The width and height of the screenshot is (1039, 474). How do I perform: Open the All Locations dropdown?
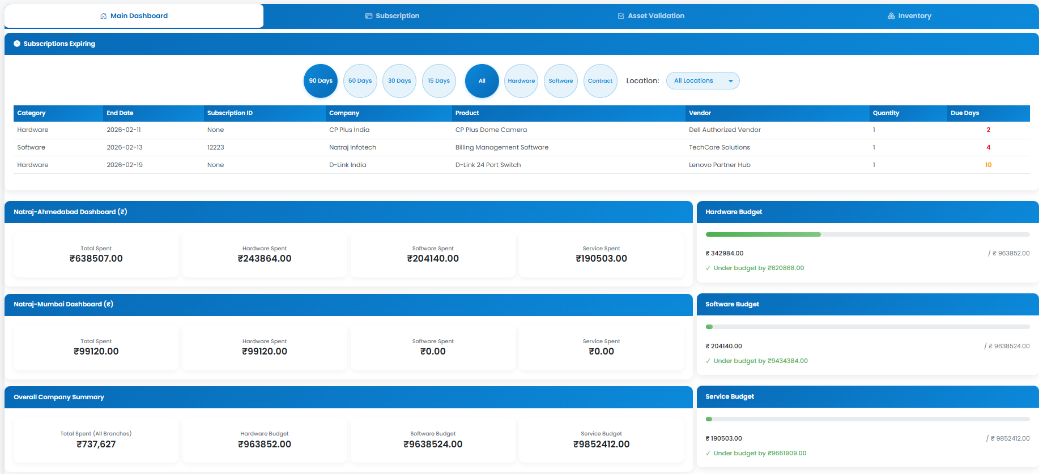coord(703,81)
